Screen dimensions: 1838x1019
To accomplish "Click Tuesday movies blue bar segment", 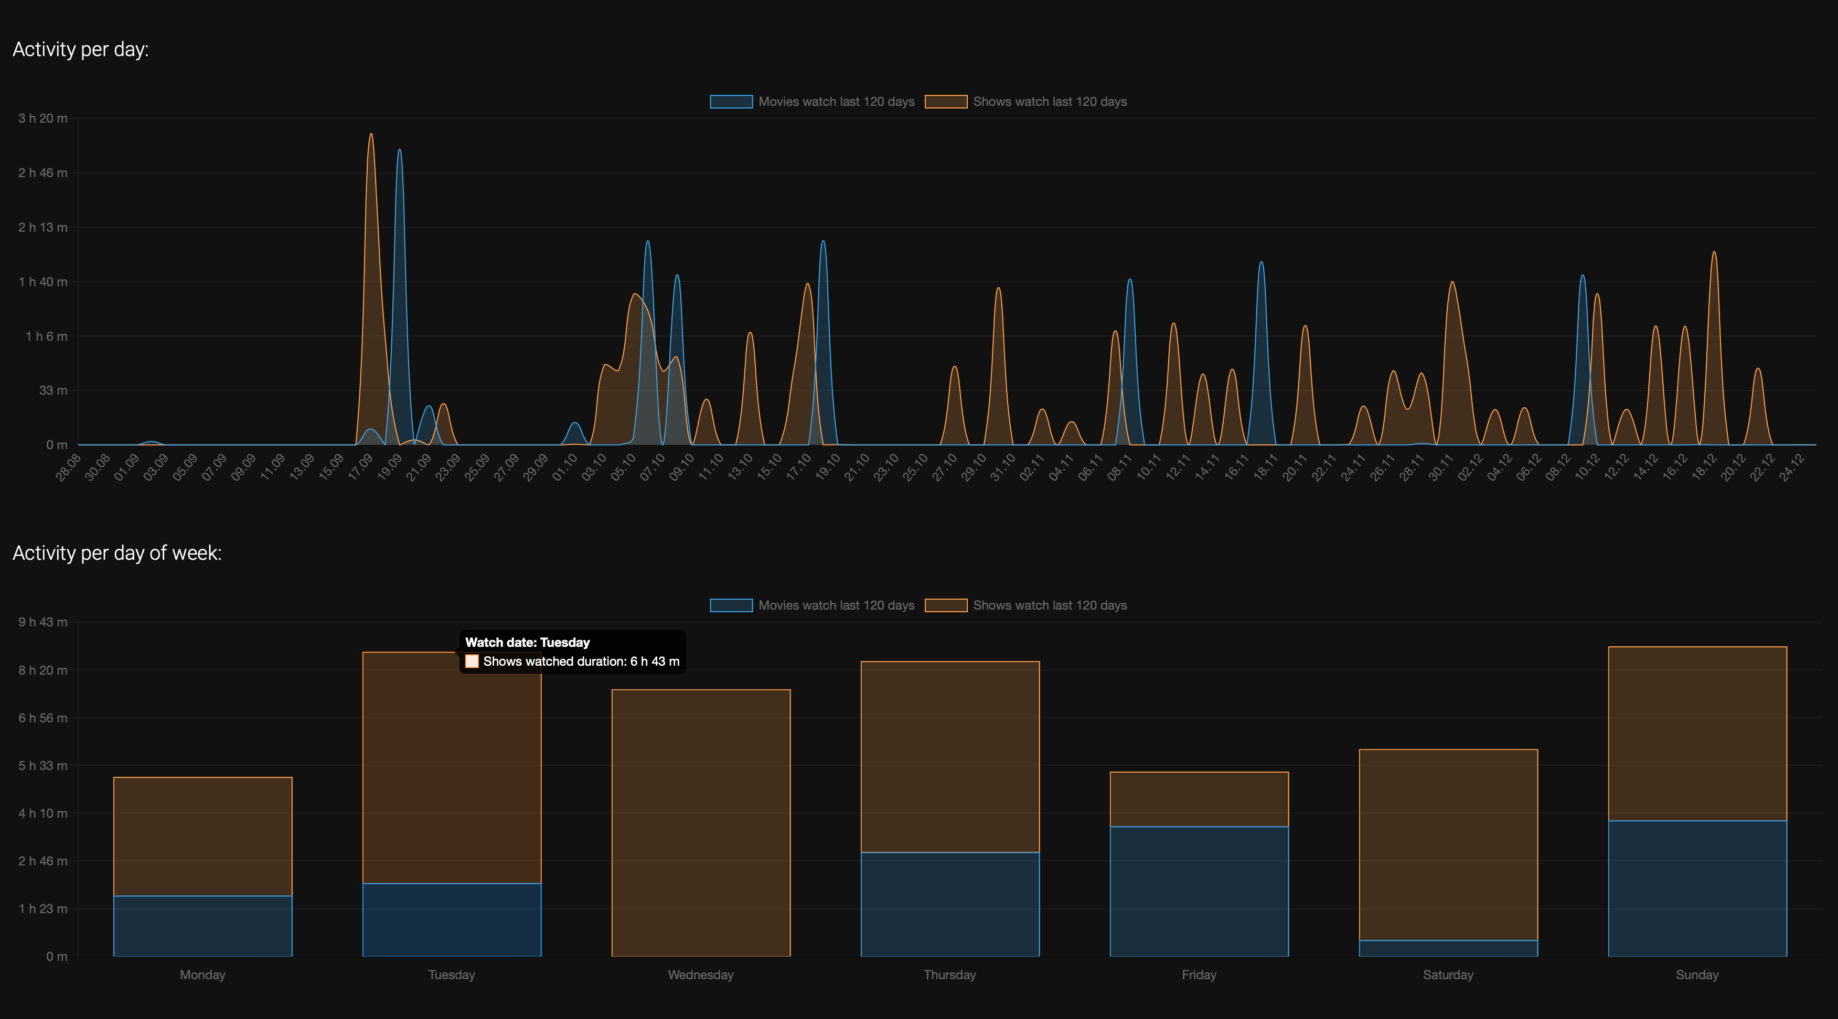I will coord(452,920).
